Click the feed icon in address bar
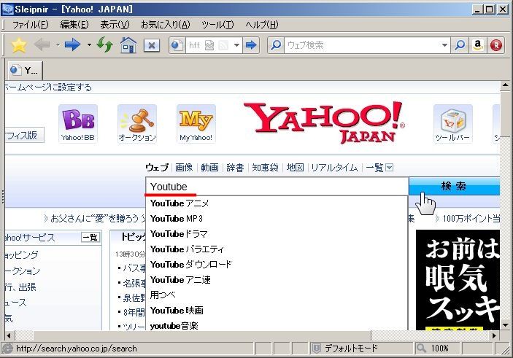513x358 pixels. pos(223,45)
